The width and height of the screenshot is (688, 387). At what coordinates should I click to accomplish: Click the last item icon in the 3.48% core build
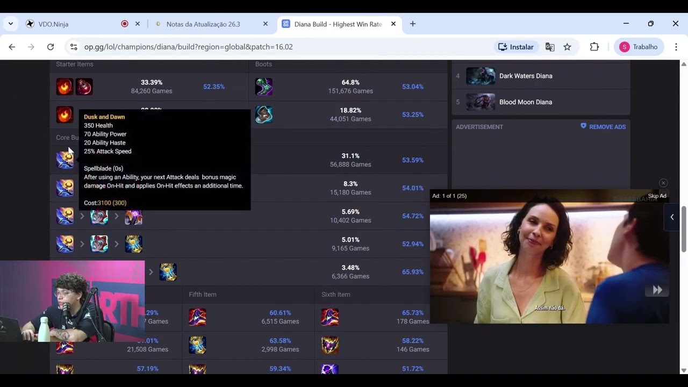[168, 272]
